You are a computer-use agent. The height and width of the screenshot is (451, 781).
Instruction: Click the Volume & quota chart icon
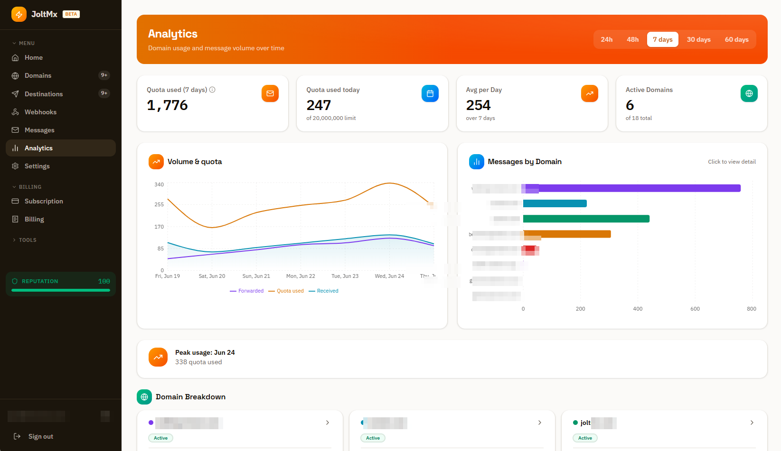[156, 162]
